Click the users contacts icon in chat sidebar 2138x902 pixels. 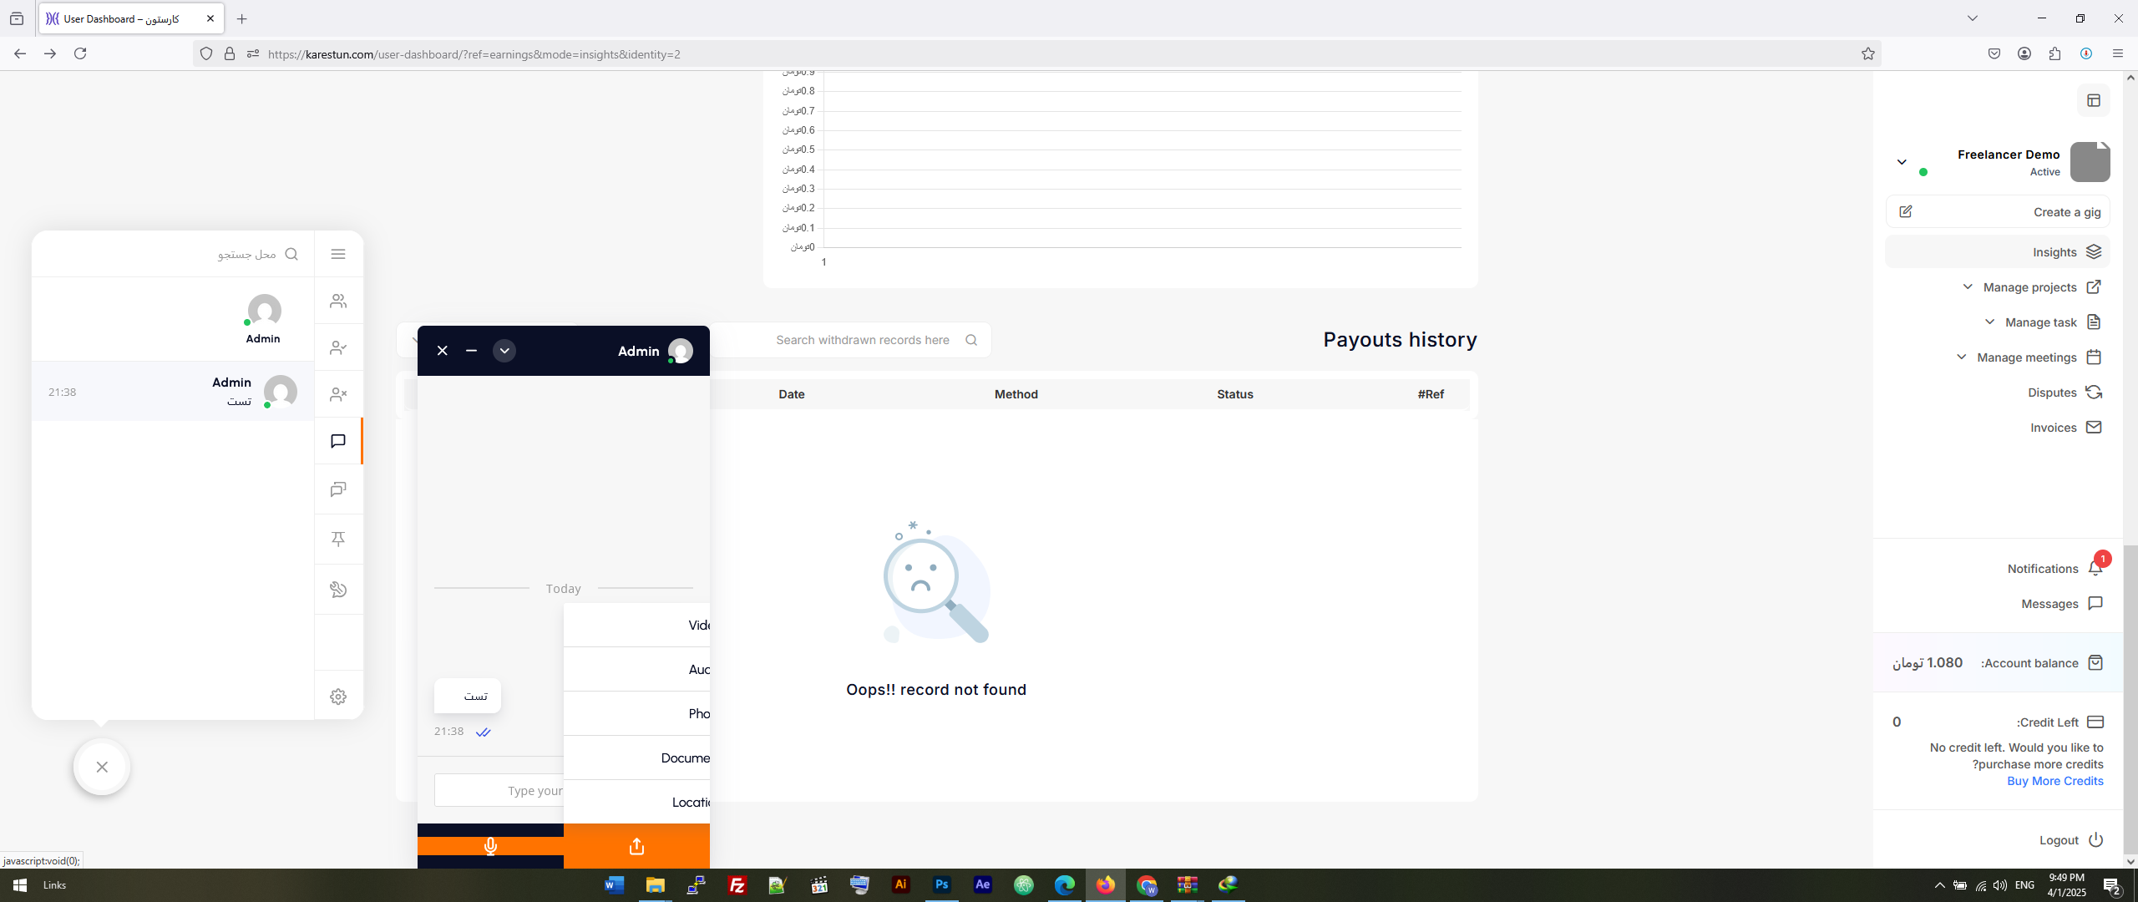click(338, 301)
